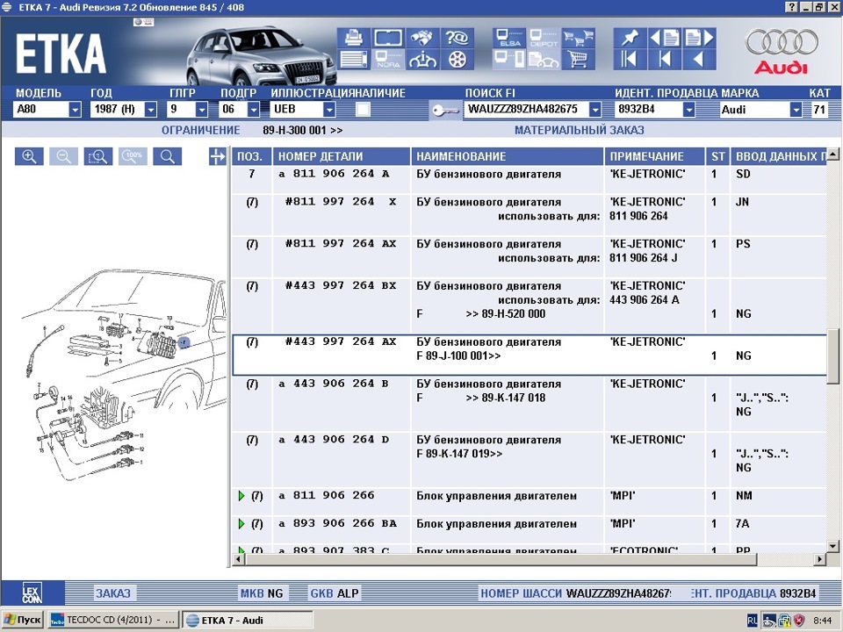Viewport: 843px width, 632px height.
Task: Click the LexCom logo button
Action: click(32, 593)
